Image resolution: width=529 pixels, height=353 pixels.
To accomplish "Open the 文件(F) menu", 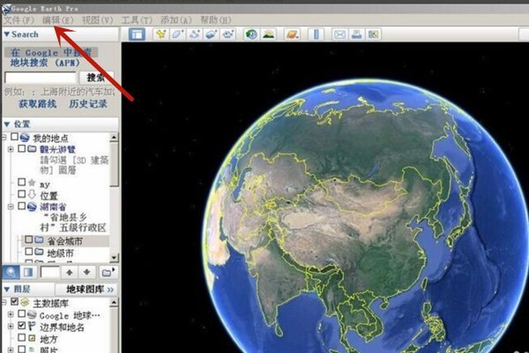I will click(x=19, y=20).
